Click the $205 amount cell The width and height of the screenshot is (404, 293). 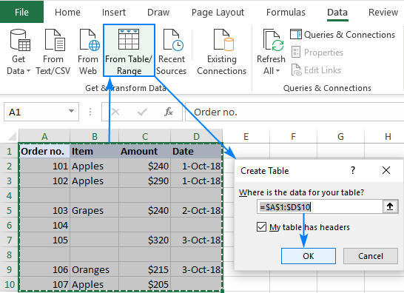(145, 284)
